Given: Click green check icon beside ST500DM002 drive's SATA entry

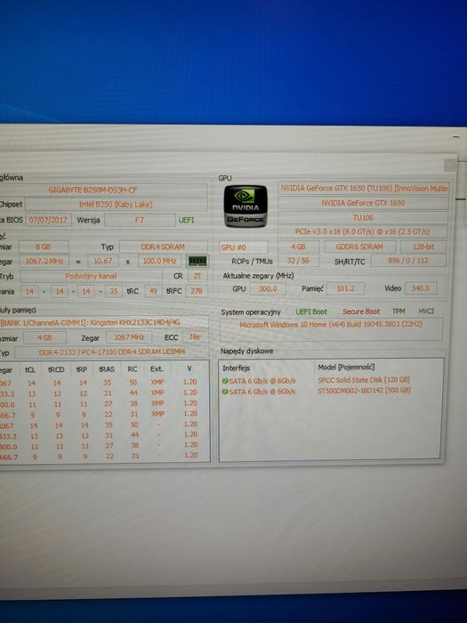Looking at the screenshot, I should coord(225,392).
